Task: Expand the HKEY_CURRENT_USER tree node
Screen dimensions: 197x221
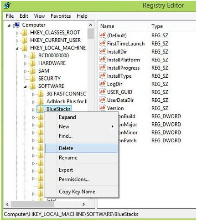Action: pos(17,40)
